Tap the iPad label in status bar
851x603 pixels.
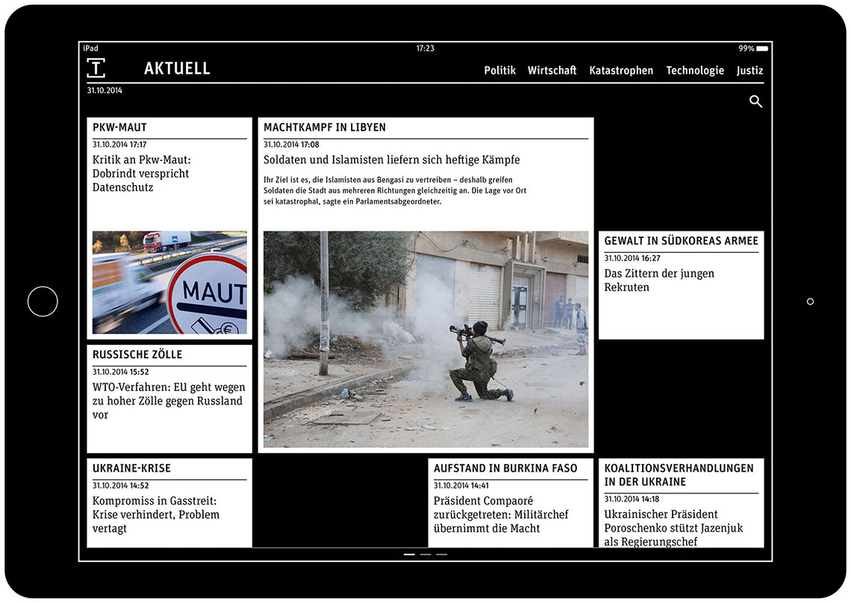[x=90, y=49]
